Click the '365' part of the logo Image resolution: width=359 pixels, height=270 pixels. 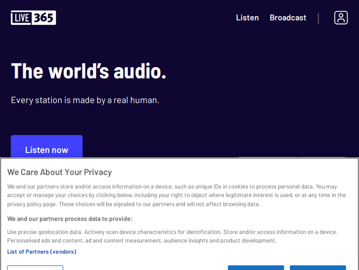tap(44, 18)
